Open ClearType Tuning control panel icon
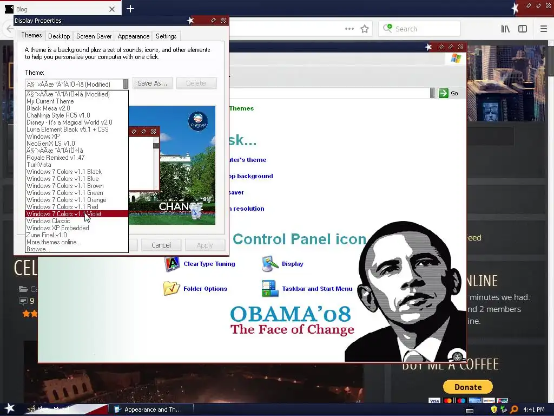The height and width of the screenshot is (416, 554). pos(172,264)
